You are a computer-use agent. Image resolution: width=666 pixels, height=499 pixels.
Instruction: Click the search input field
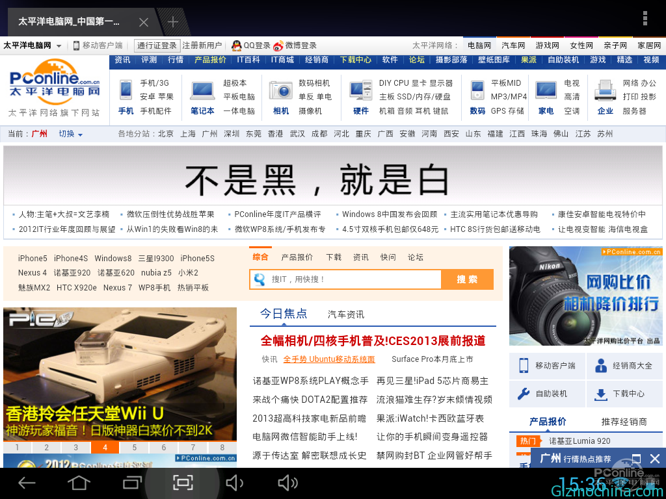(x=351, y=279)
